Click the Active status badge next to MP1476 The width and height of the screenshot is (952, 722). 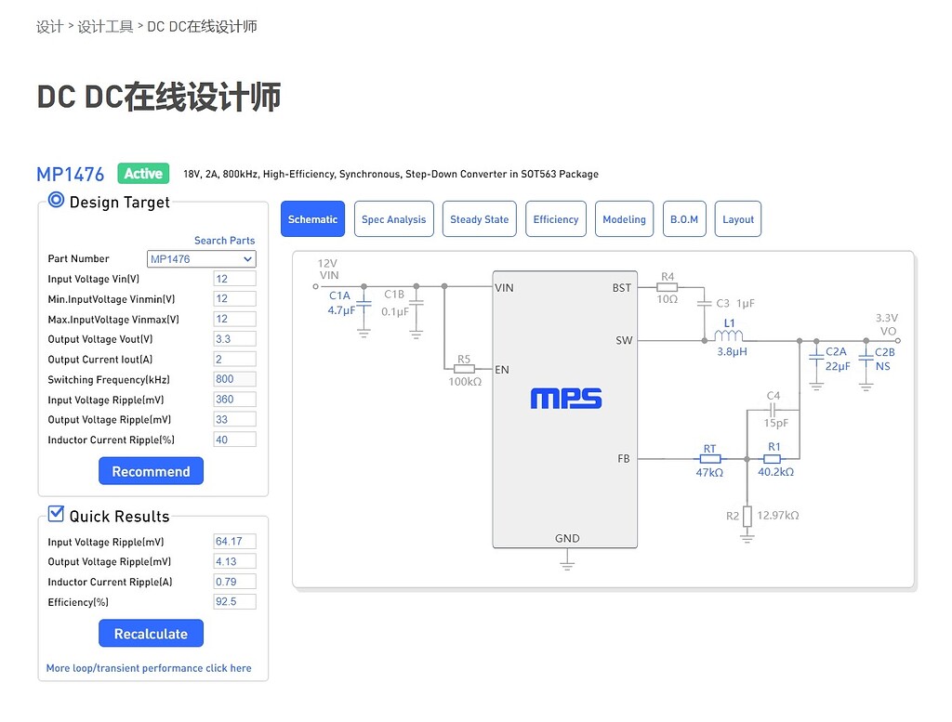click(x=142, y=173)
